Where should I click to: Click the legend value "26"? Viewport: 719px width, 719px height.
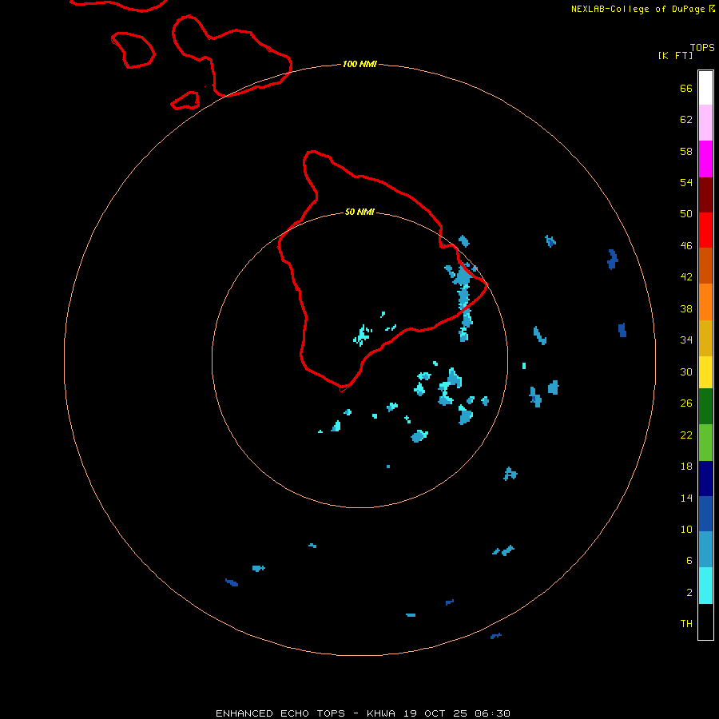pyautogui.click(x=686, y=403)
